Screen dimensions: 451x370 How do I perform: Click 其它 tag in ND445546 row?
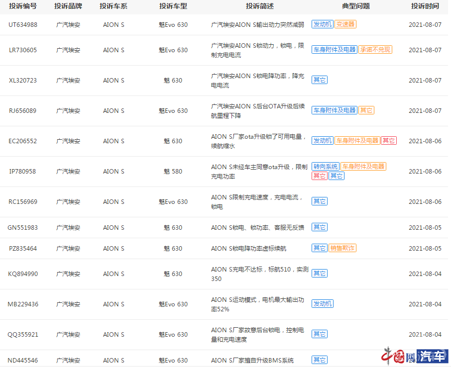point(320,360)
